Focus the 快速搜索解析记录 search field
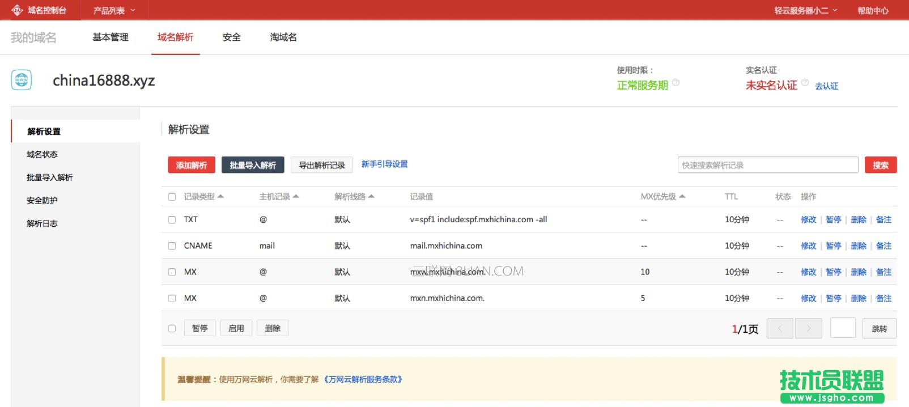This screenshot has height=407, width=909. [x=767, y=165]
